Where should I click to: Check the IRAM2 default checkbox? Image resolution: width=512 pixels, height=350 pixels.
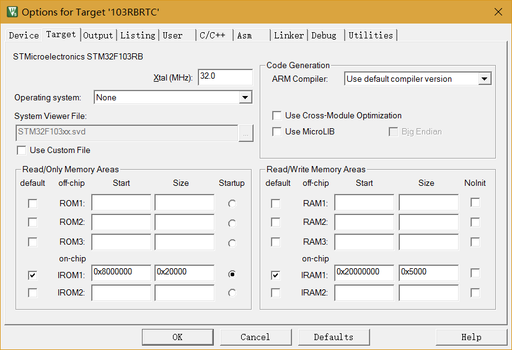pyautogui.click(x=276, y=292)
